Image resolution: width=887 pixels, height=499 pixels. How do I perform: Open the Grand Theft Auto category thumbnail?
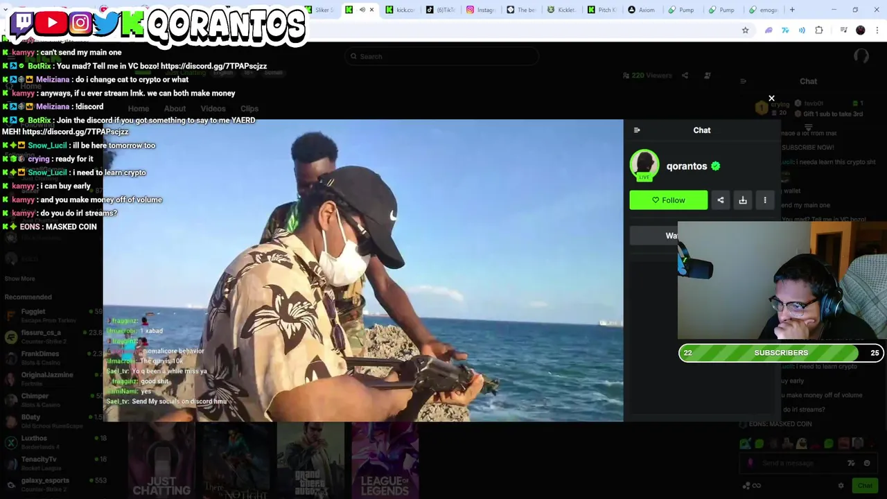point(310,461)
